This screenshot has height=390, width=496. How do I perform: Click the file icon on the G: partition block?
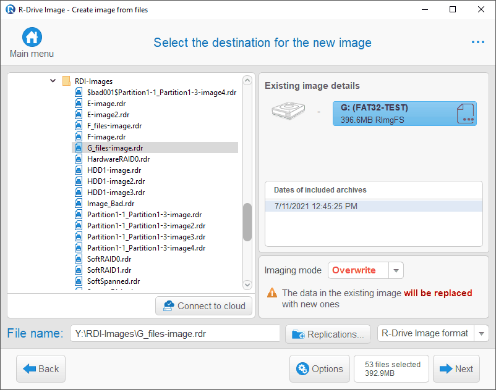[x=465, y=114]
